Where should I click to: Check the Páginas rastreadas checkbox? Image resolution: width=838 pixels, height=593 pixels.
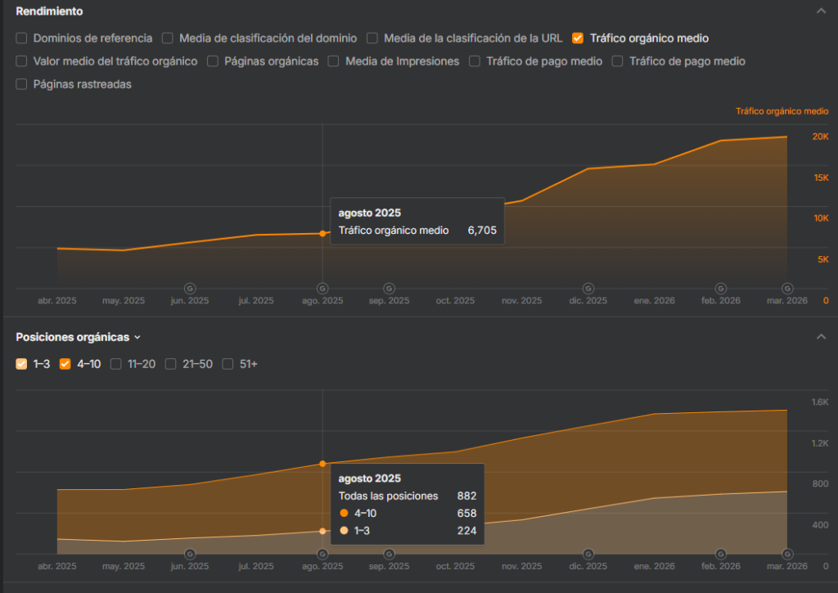point(22,83)
